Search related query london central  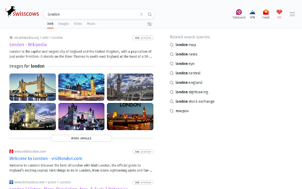188,73
